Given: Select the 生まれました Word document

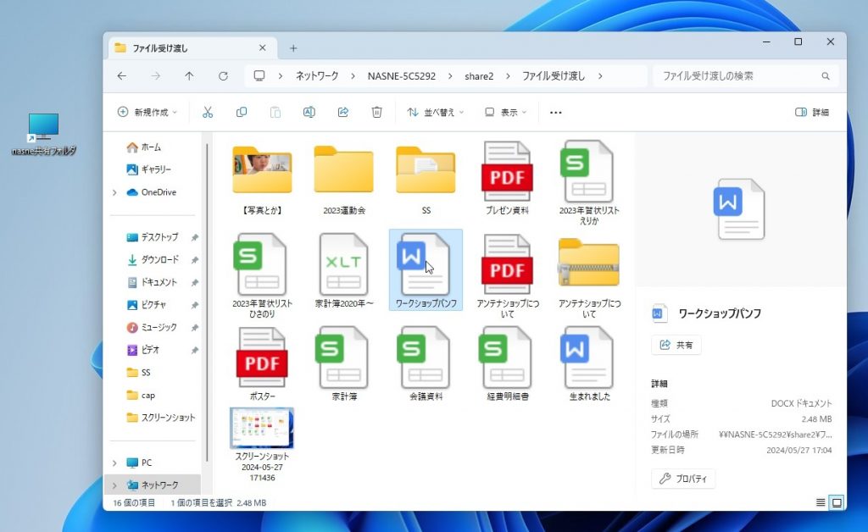Looking at the screenshot, I should coord(589,363).
